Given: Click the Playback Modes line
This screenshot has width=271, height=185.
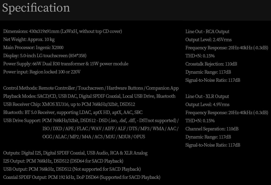Looking at the screenshot, I should tap(89, 96).
